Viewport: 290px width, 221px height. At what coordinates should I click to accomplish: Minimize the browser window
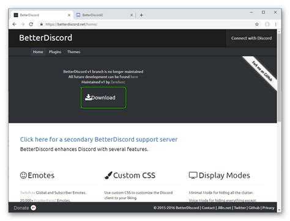pos(251,12)
